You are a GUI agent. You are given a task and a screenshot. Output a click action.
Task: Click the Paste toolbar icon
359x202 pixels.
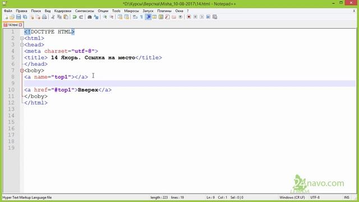click(x=66, y=17)
